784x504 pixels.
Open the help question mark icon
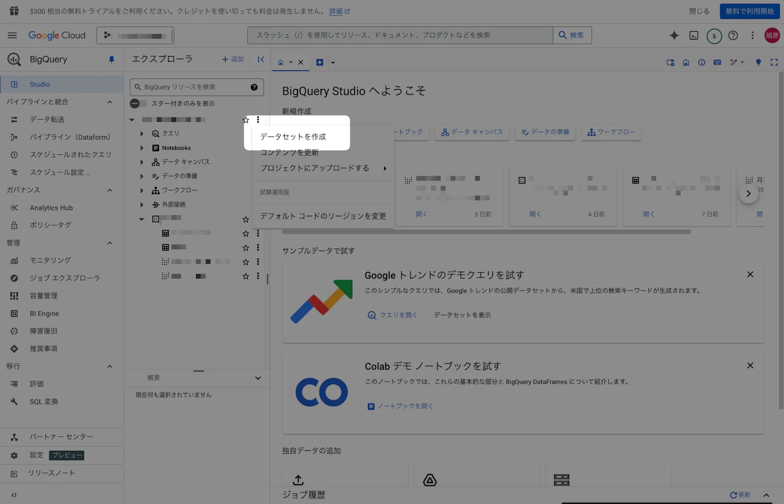click(x=733, y=36)
